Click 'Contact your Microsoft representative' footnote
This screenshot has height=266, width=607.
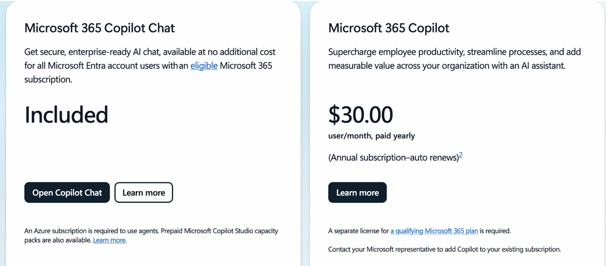(444, 249)
